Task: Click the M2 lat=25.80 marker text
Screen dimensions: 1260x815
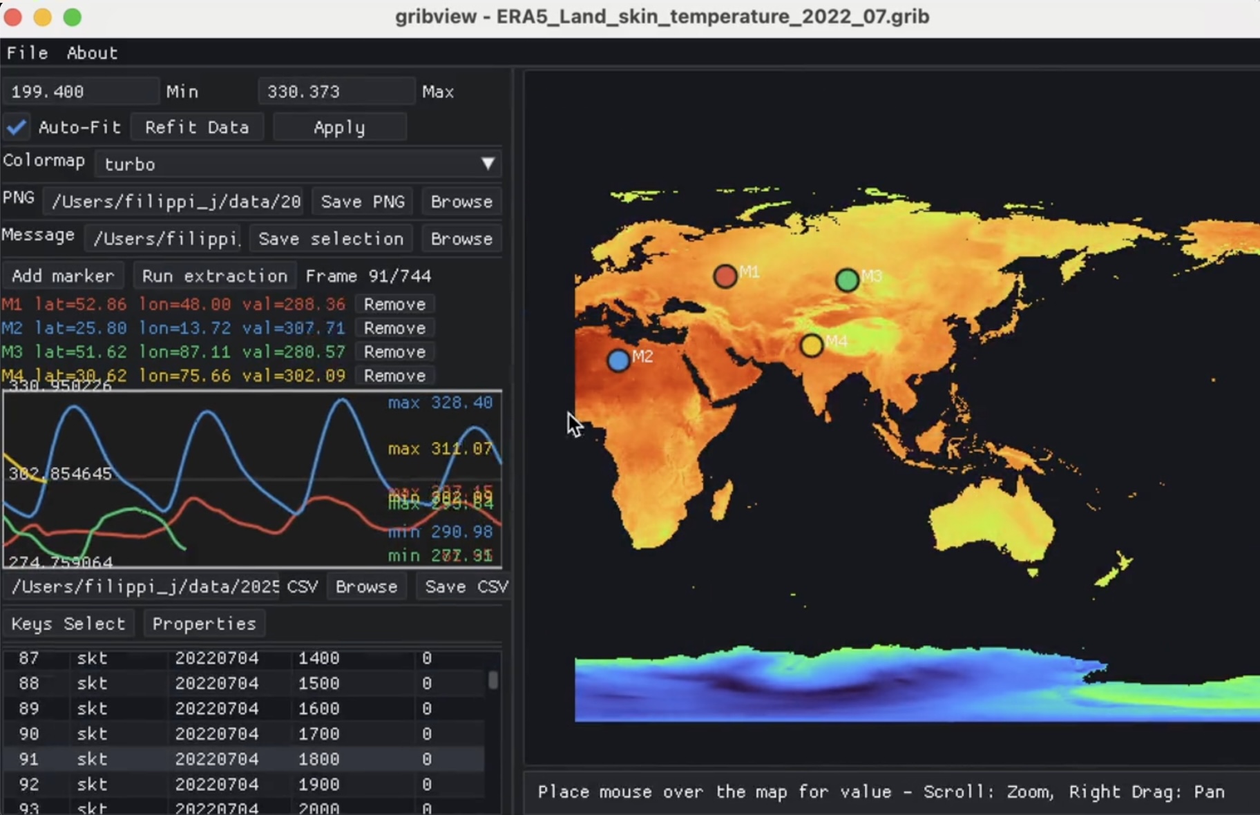Action: [173, 328]
